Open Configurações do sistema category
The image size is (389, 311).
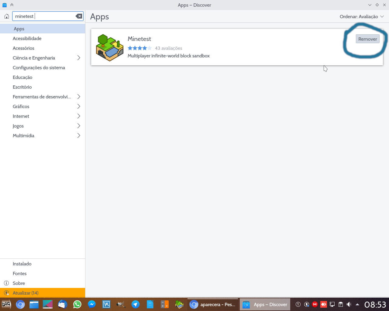click(43, 67)
